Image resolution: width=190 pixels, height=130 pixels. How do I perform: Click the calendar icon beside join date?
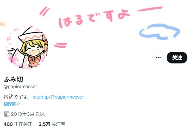(6, 114)
